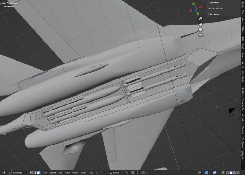
Task: Select material preview shading
Action: point(234,173)
